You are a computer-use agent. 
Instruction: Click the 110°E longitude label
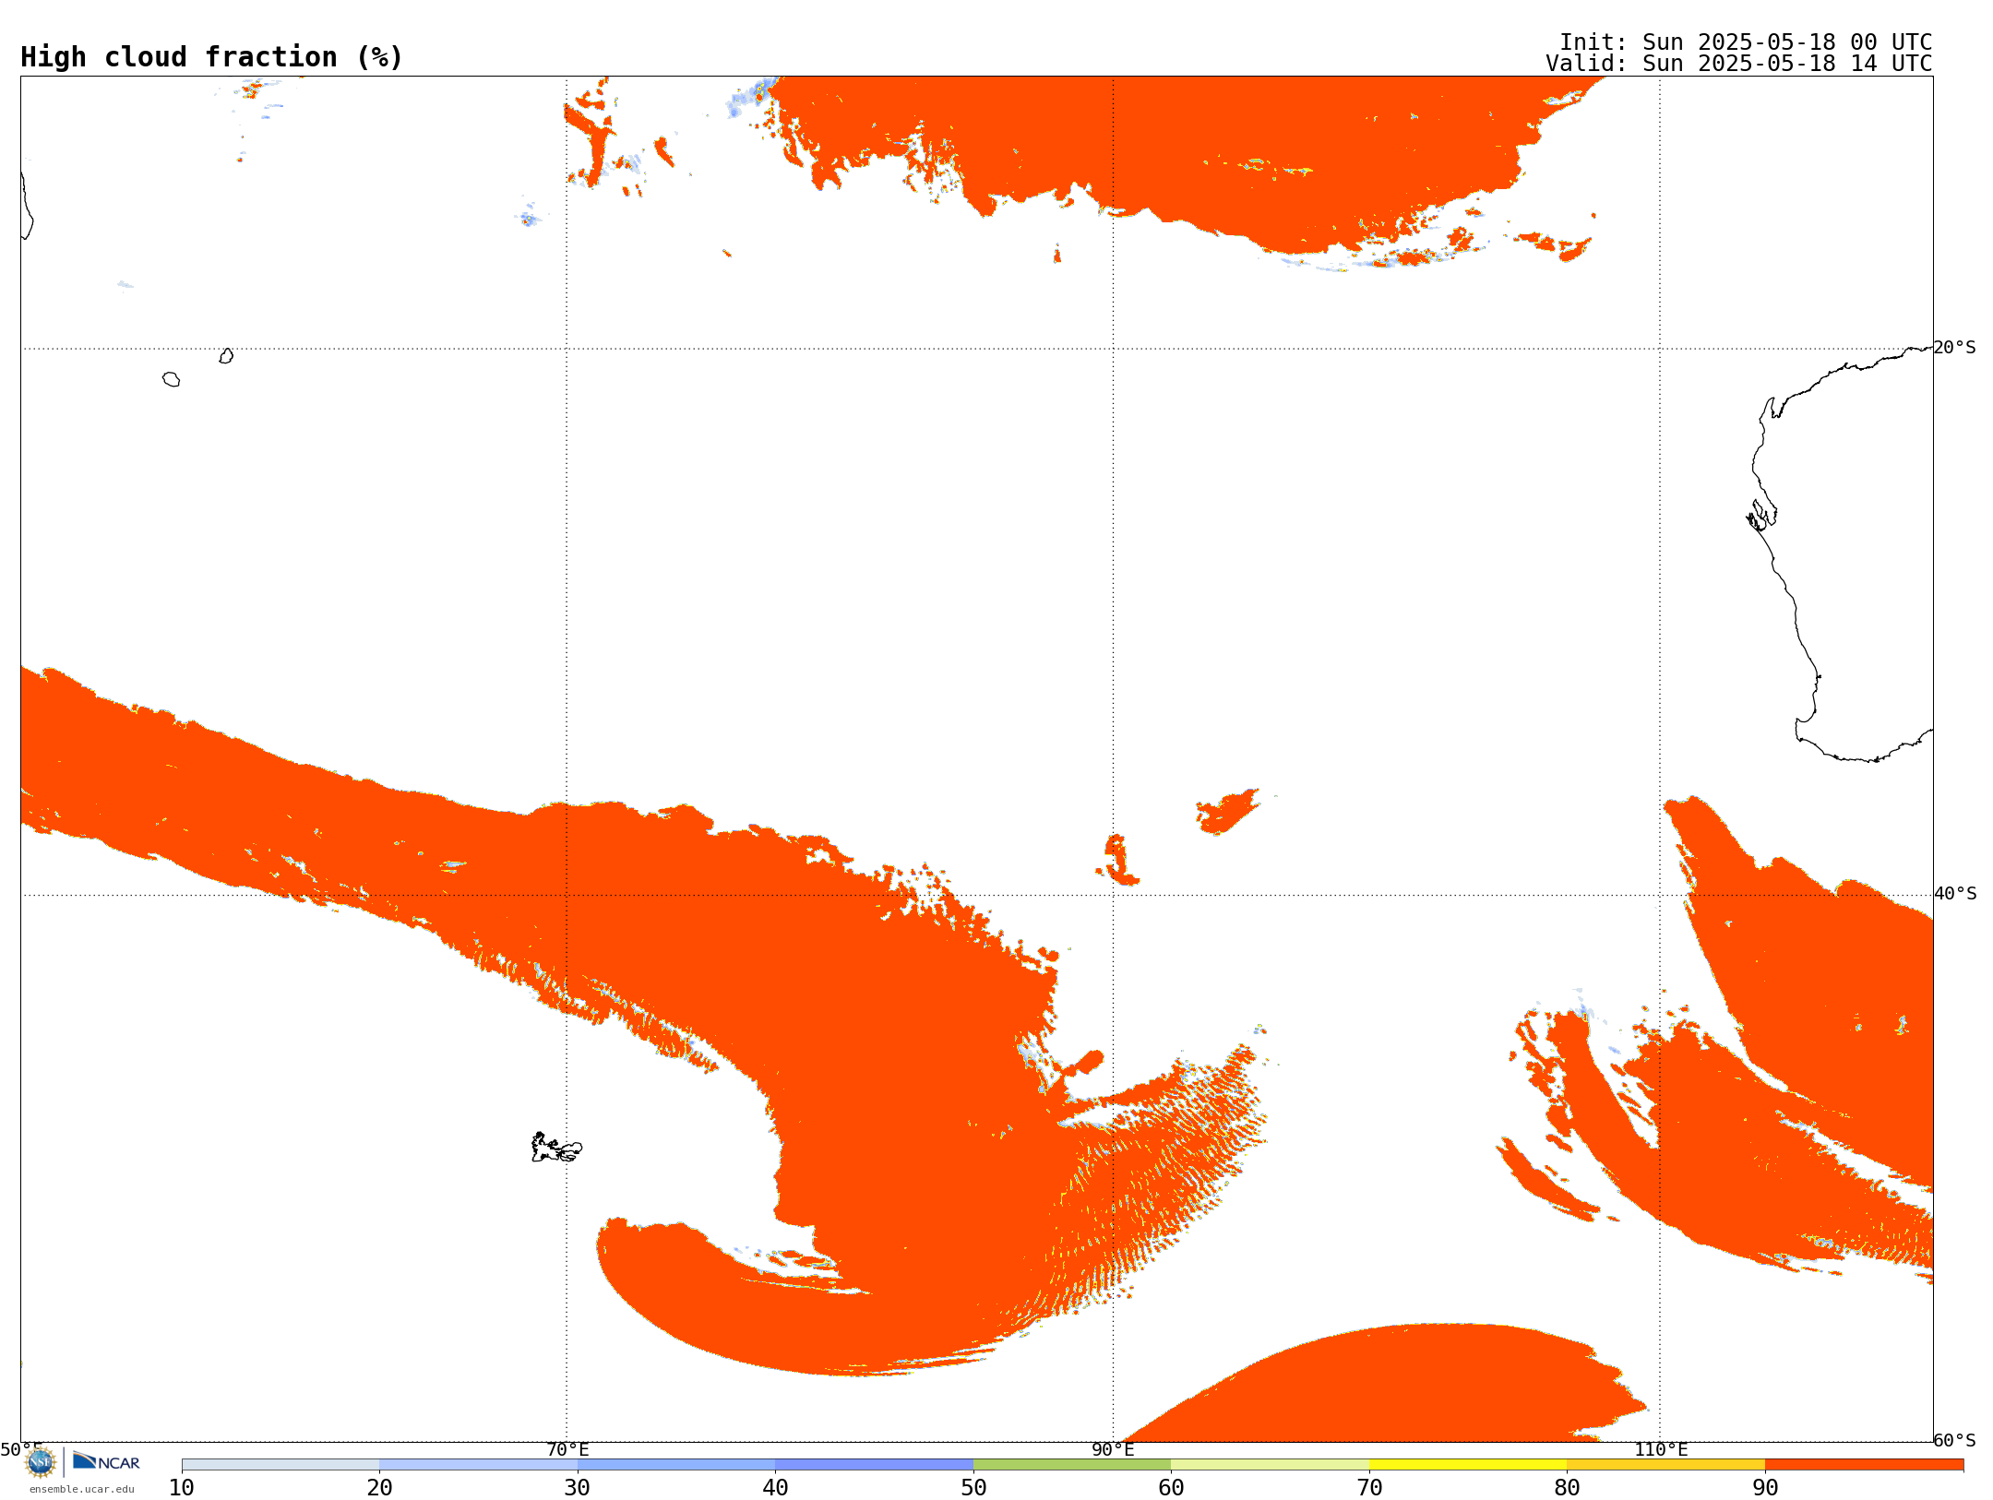pyautogui.click(x=1661, y=1450)
